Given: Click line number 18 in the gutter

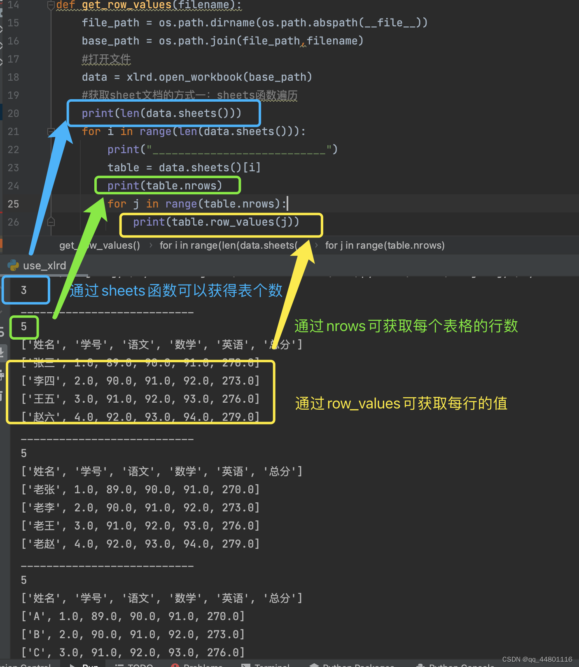Looking at the screenshot, I should 13,77.
